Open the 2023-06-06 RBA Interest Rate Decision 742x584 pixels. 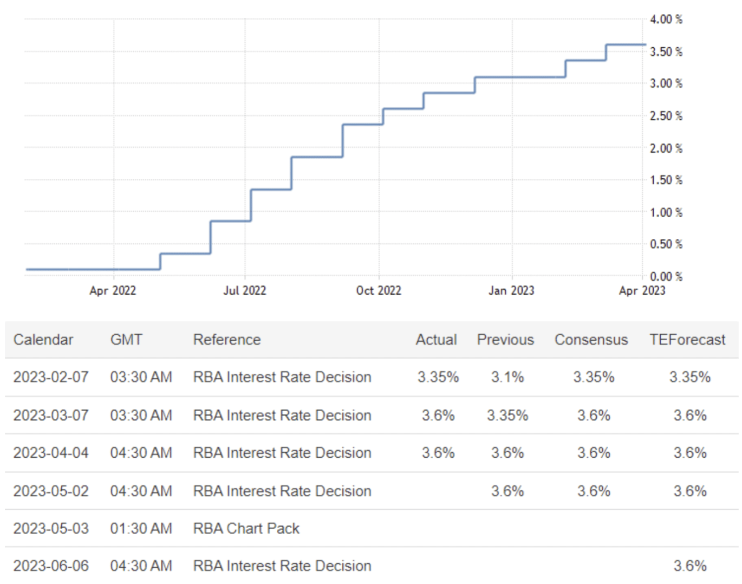point(282,566)
